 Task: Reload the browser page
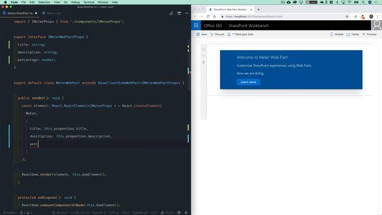click(208, 17)
